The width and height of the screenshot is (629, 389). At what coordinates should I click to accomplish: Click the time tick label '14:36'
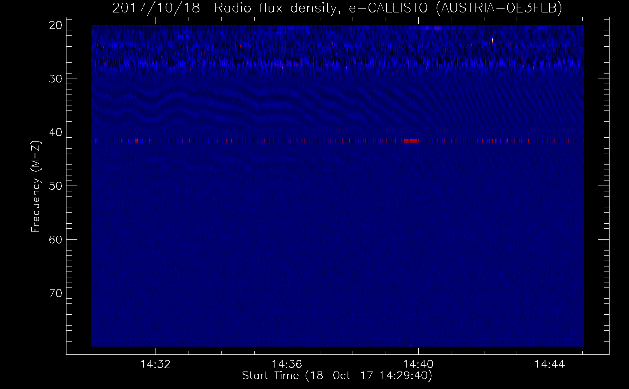tap(287, 364)
